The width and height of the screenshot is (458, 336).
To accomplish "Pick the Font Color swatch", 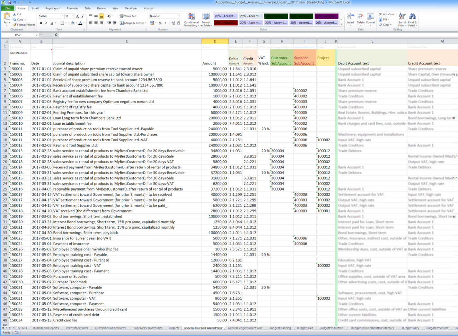I will (80, 23).
